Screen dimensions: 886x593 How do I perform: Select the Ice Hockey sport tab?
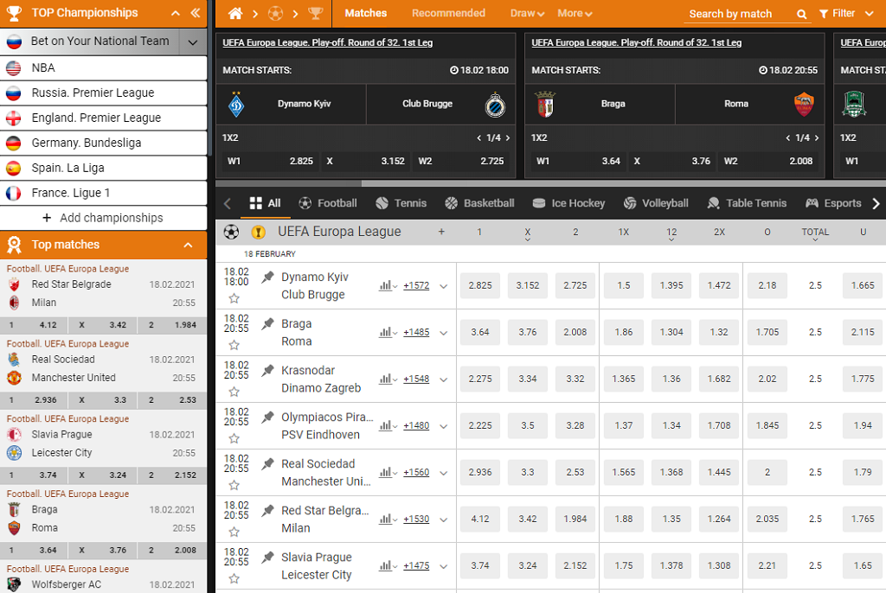568,203
